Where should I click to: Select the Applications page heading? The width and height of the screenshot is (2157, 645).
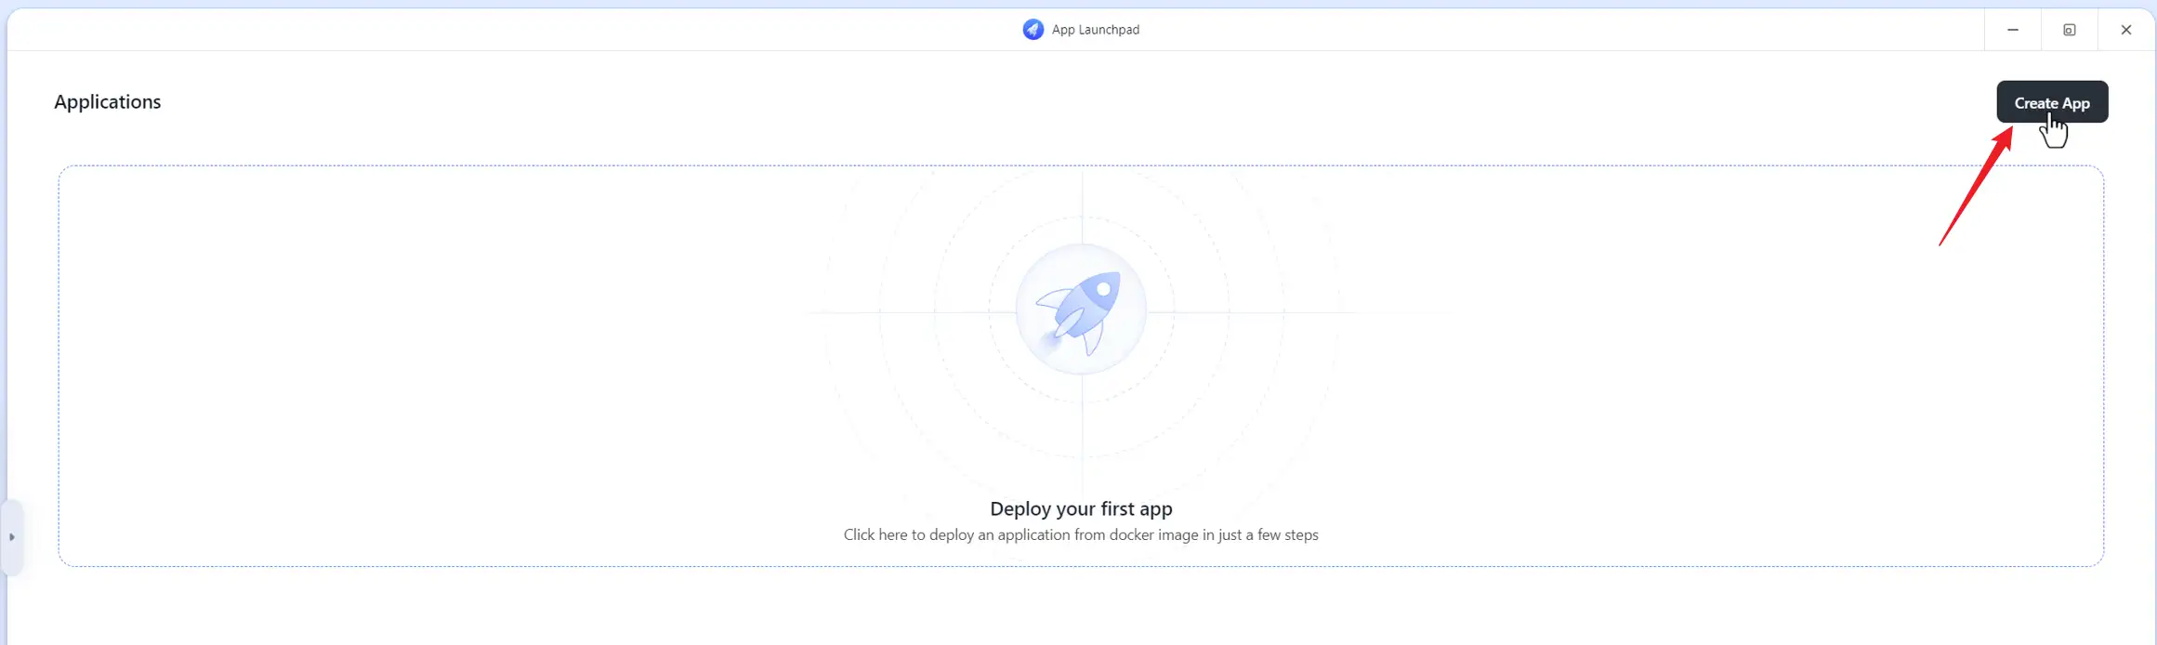point(107,101)
